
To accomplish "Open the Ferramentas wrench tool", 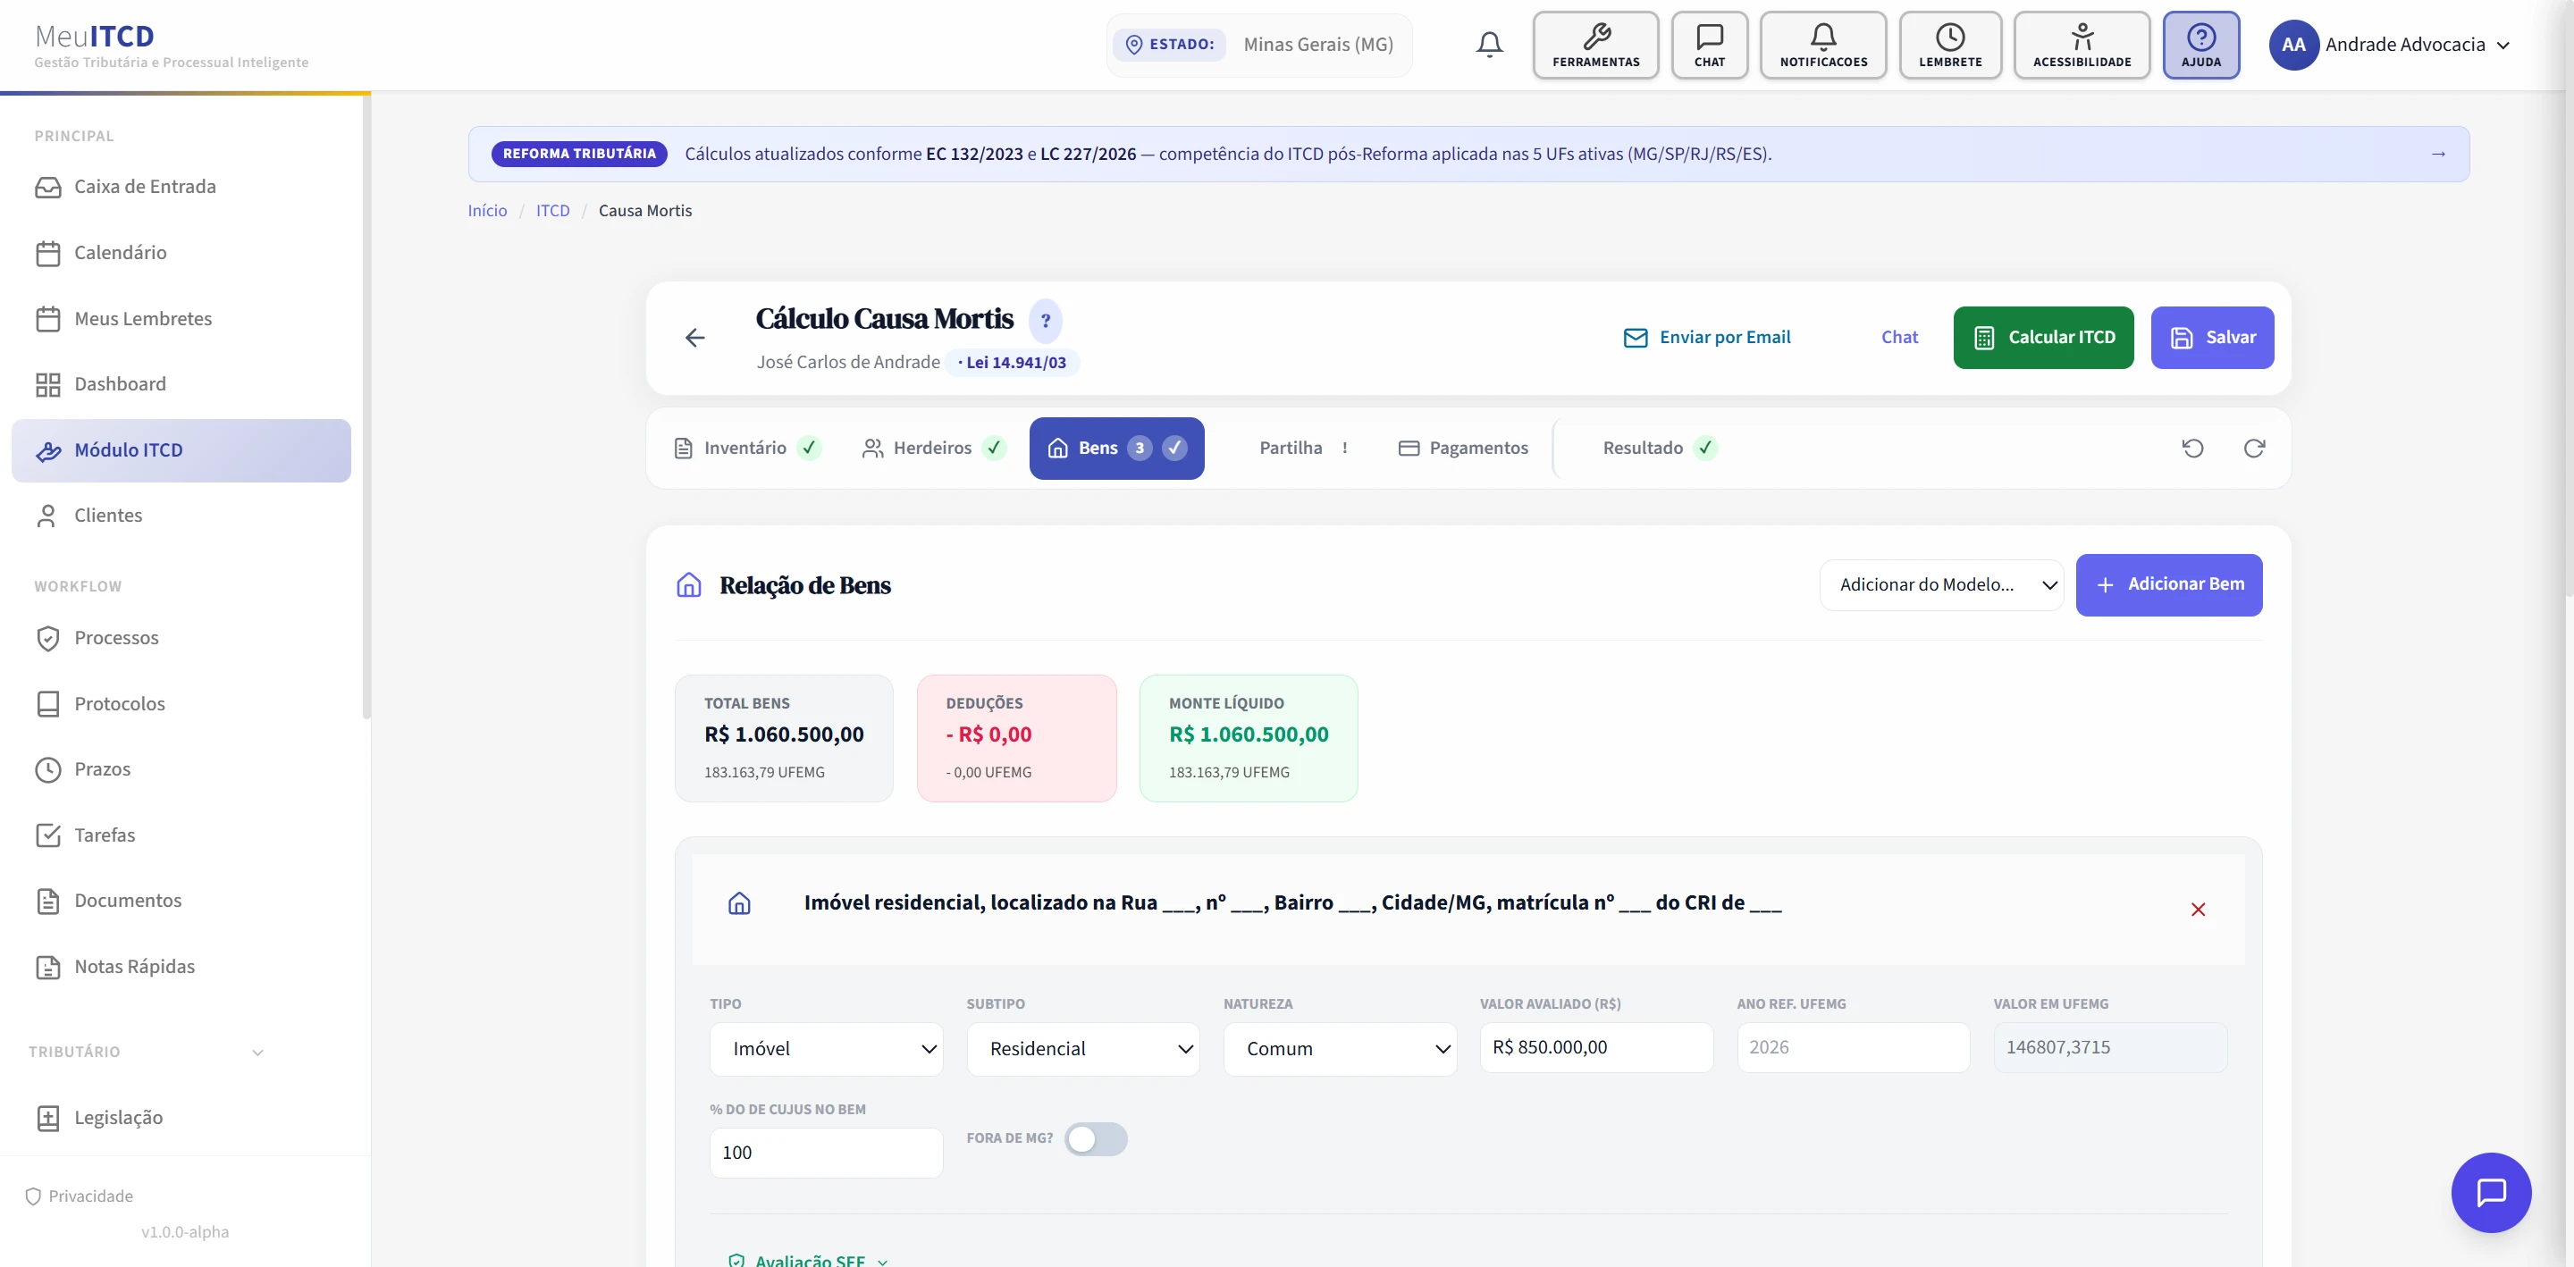I will [1595, 45].
